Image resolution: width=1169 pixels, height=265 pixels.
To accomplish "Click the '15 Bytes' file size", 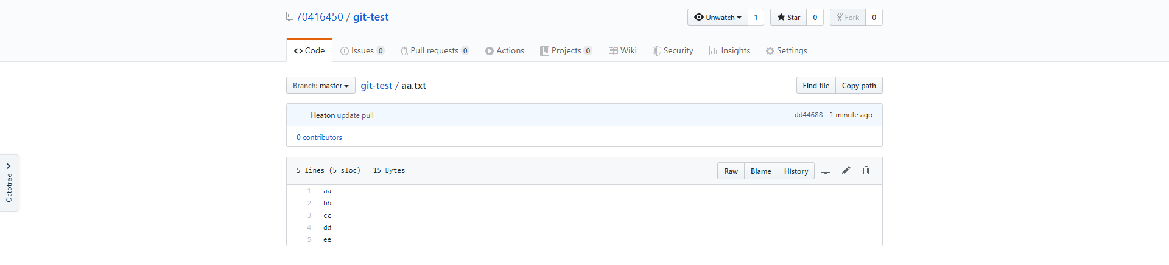I will 389,170.
